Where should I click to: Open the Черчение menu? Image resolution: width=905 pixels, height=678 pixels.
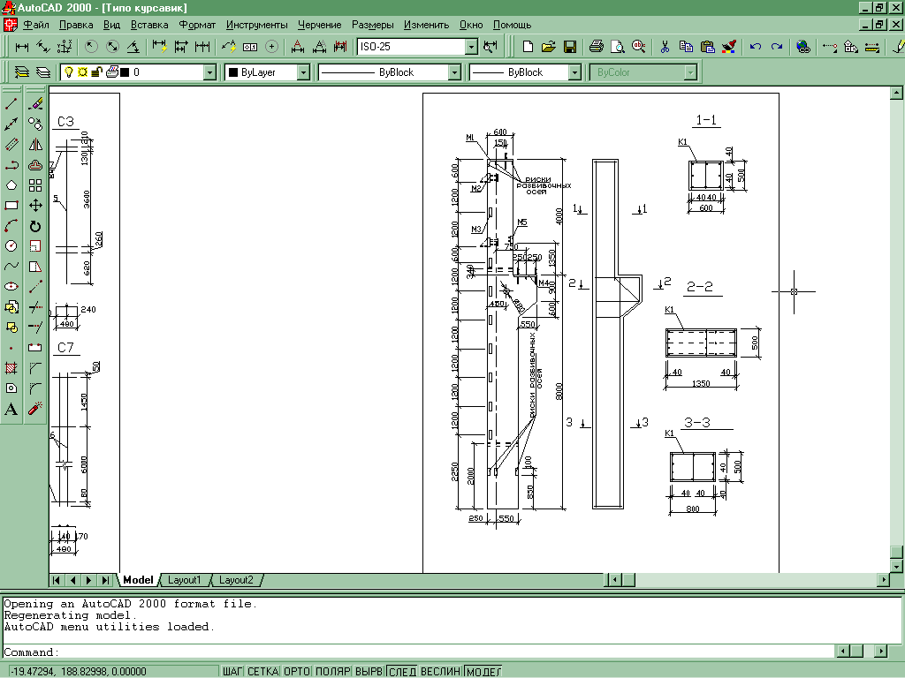[319, 25]
